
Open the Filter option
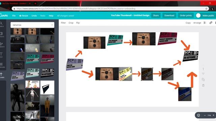click(63, 23)
